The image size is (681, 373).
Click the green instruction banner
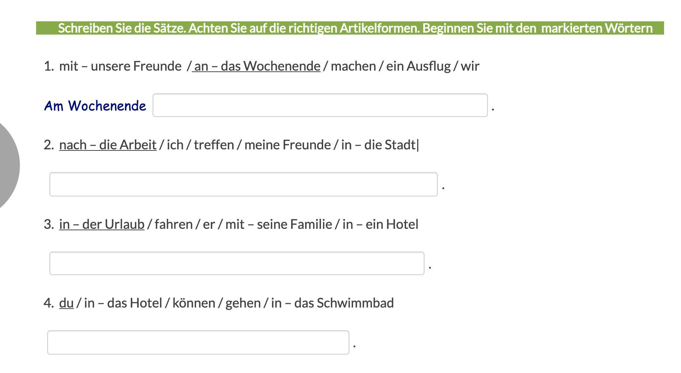tap(350, 28)
